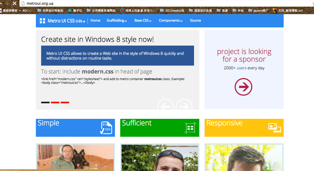Click the man with dog photo thumbnail
This screenshot has width=314, height=171.
[x=75, y=157]
